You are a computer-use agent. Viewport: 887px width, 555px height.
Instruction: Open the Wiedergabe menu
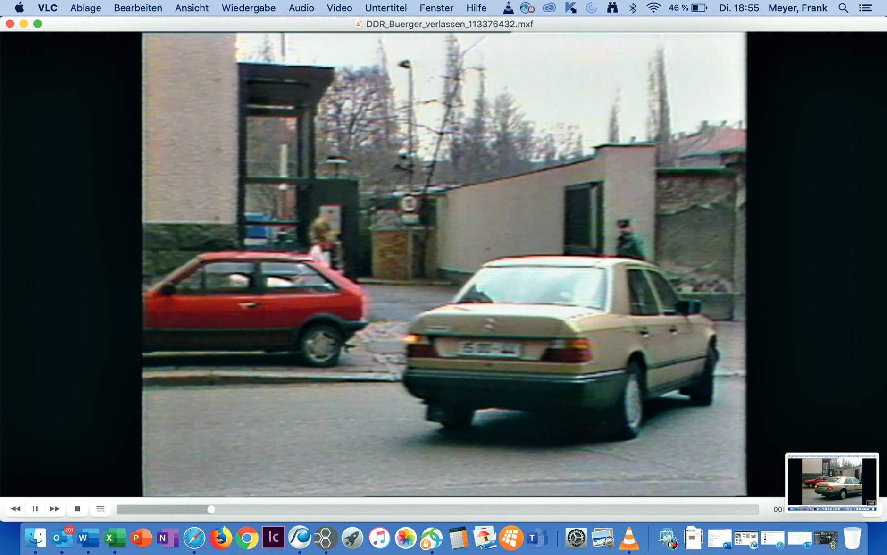tap(248, 8)
